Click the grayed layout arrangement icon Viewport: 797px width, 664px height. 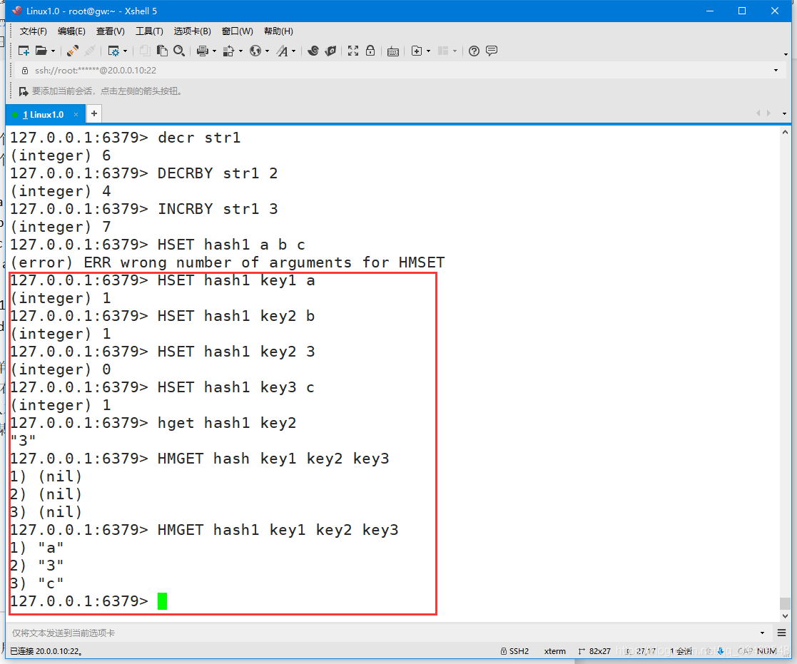click(x=443, y=51)
